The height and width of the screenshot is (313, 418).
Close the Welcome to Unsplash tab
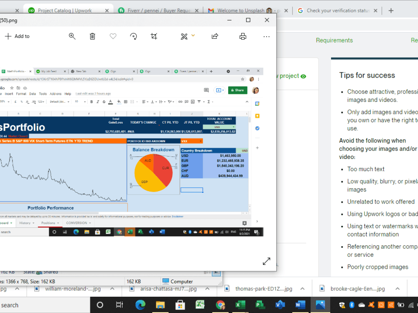point(286,11)
